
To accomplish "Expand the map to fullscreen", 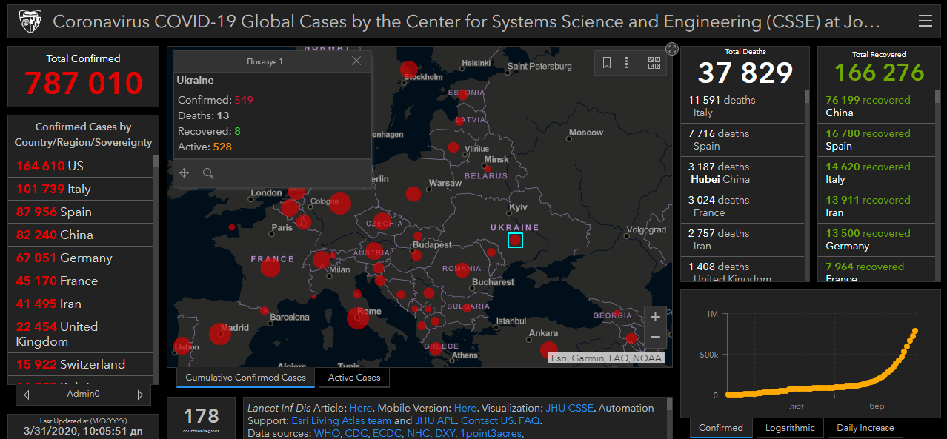I will click(672, 49).
